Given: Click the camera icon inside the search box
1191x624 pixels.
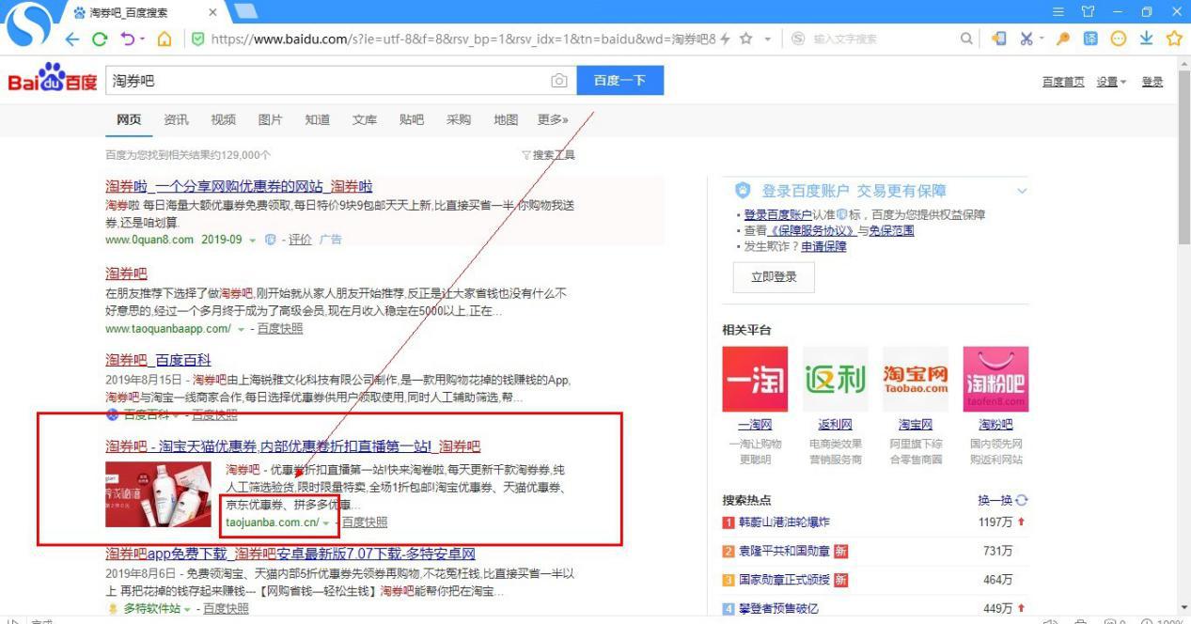Looking at the screenshot, I should pos(559,81).
